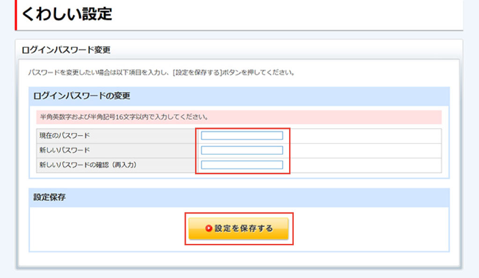
Task: Click blank area right of save button
Action: (x=370, y=229)
